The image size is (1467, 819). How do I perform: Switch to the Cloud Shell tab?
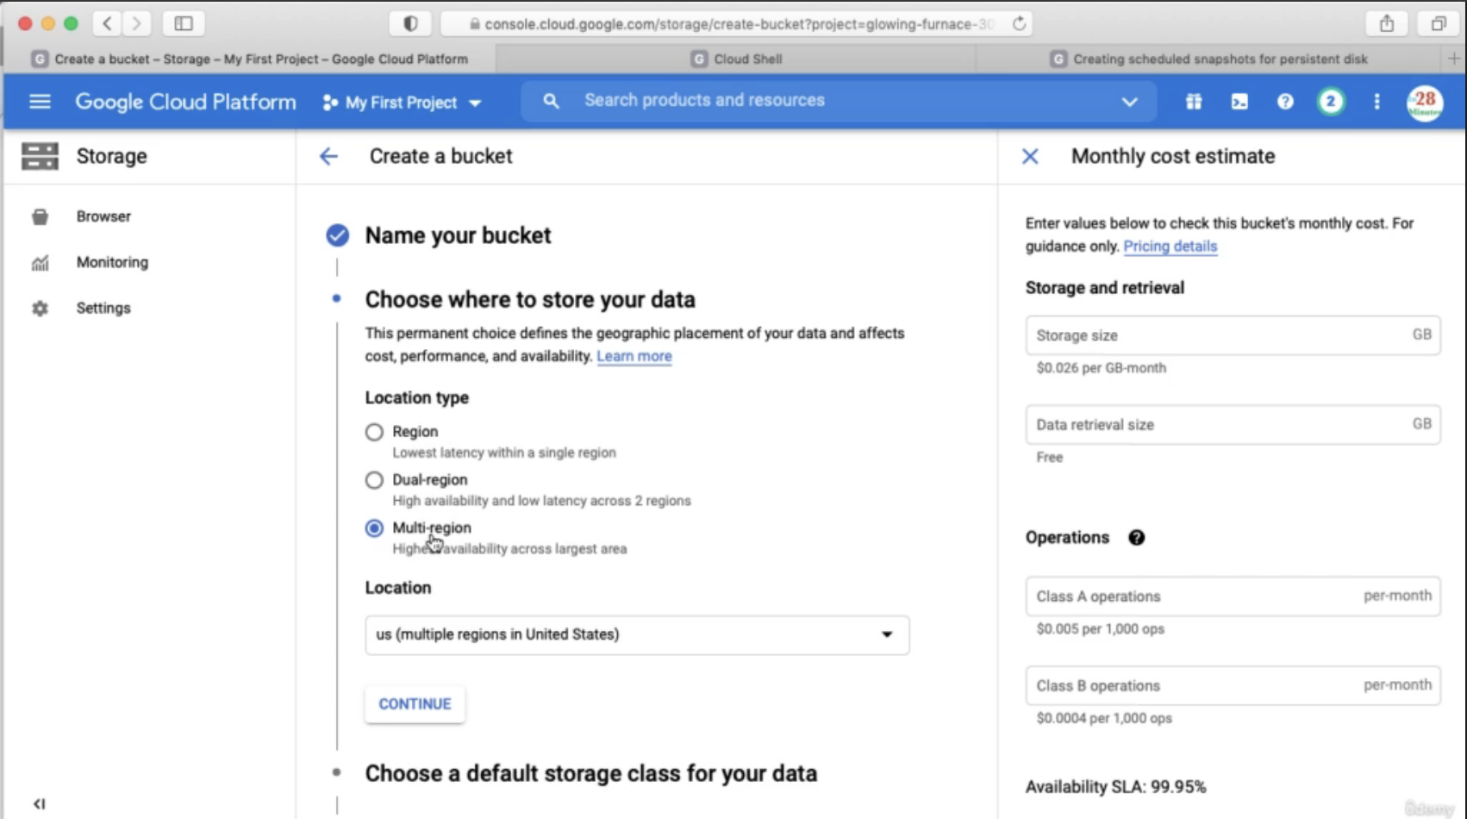pyautogui.click(x=737, y=59)
